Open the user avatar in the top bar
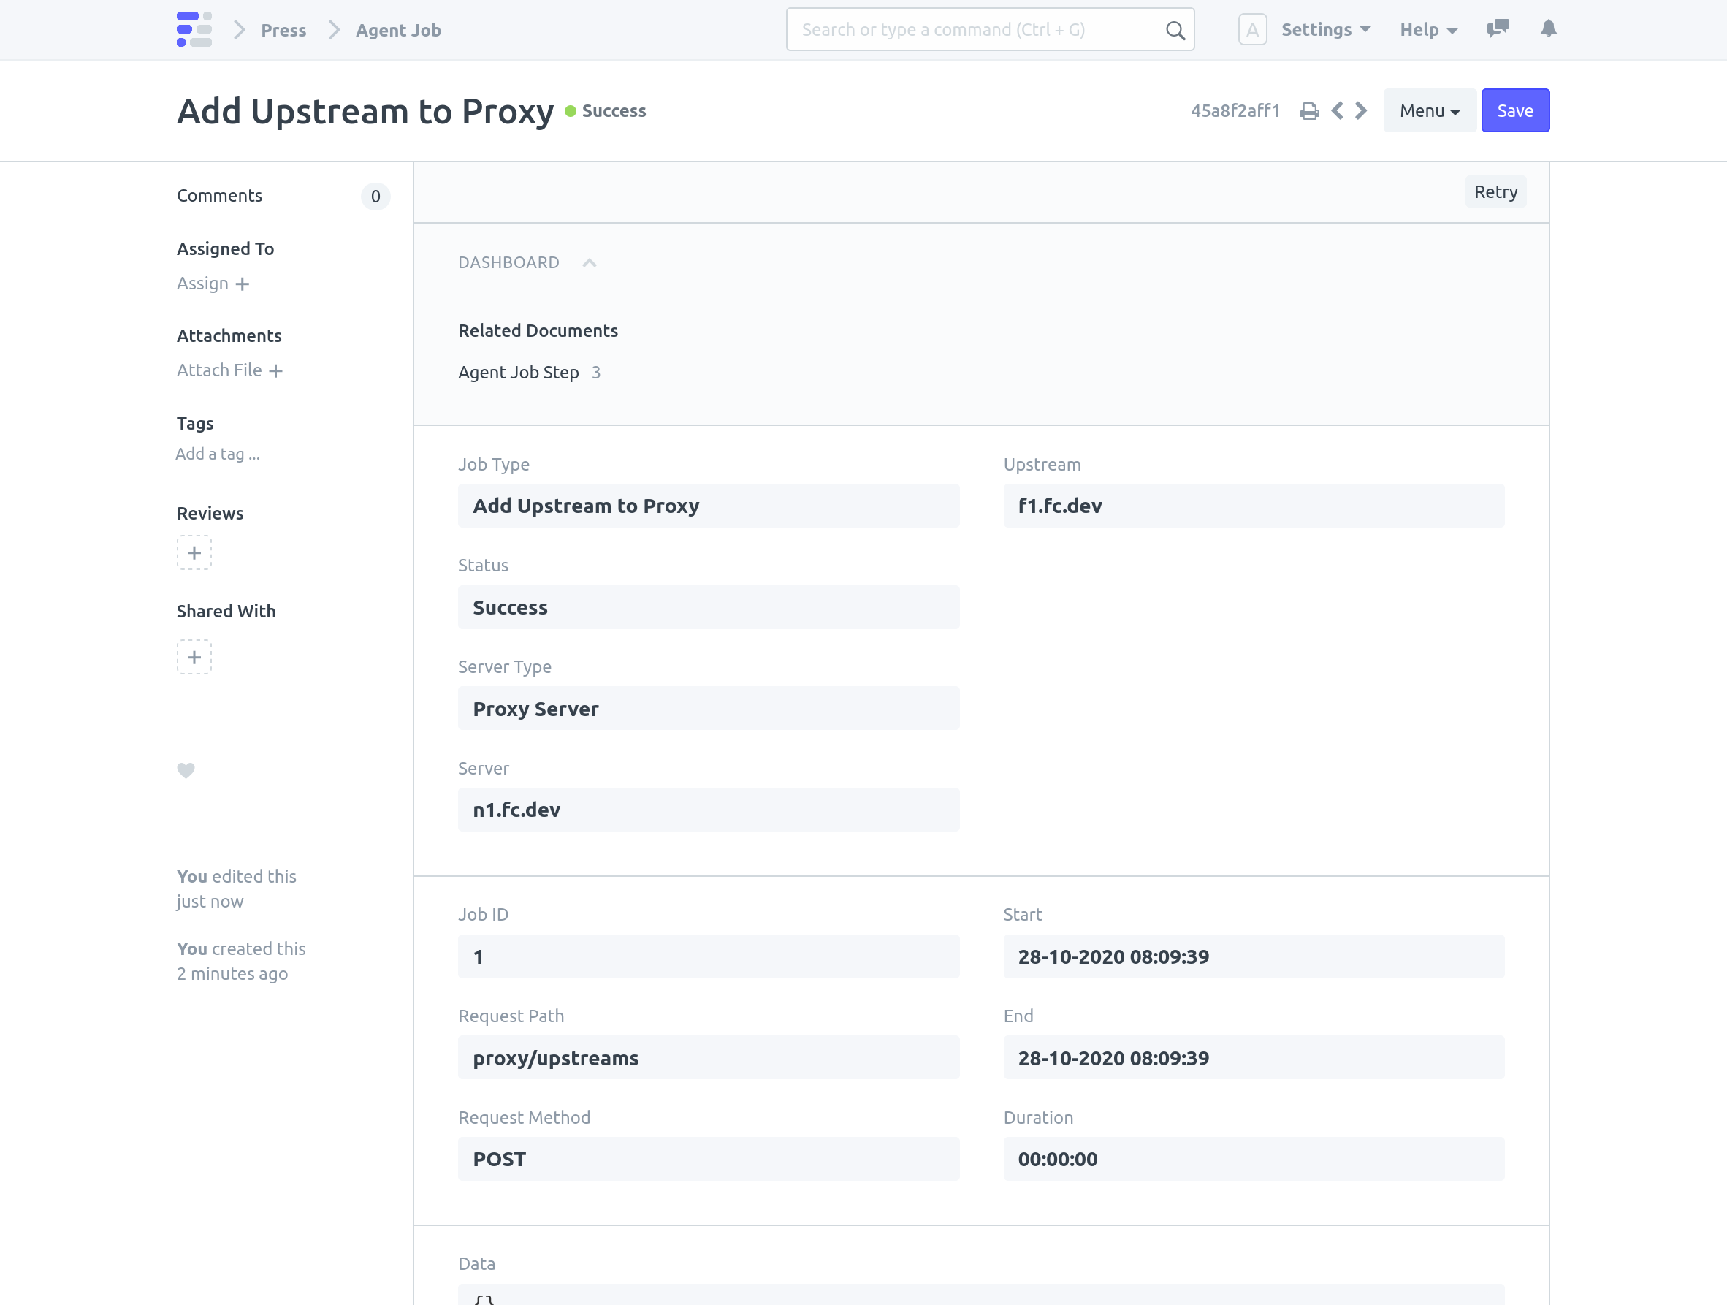Viewport: 1727px width, 1305px height. pos(1252,29)
